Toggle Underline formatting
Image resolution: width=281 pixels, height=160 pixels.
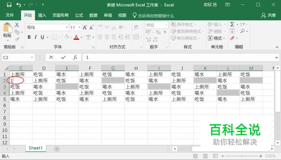tap(42, 37)
